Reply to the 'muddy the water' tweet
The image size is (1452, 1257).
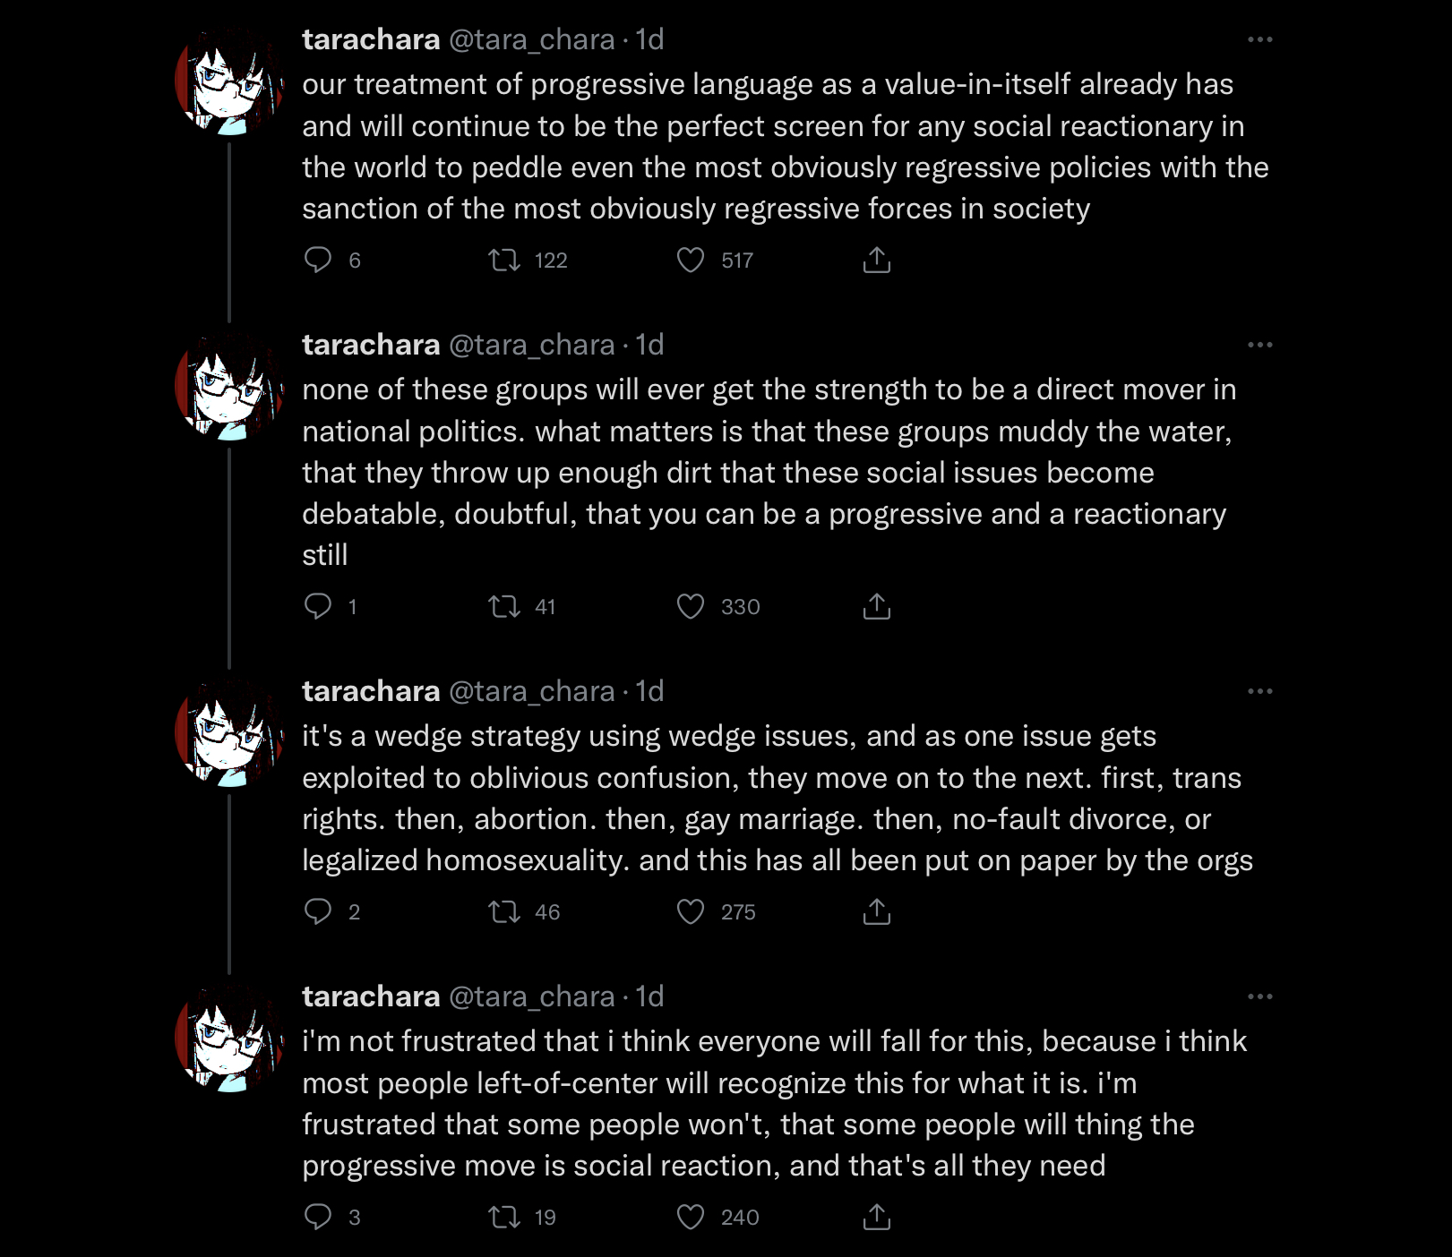[318, 606]
